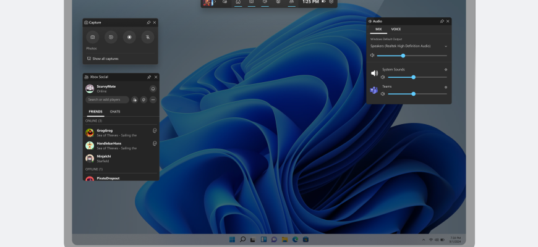Screen dimensions: 538x247
Task: Click the Search or add players field
Action: (107, 99)
